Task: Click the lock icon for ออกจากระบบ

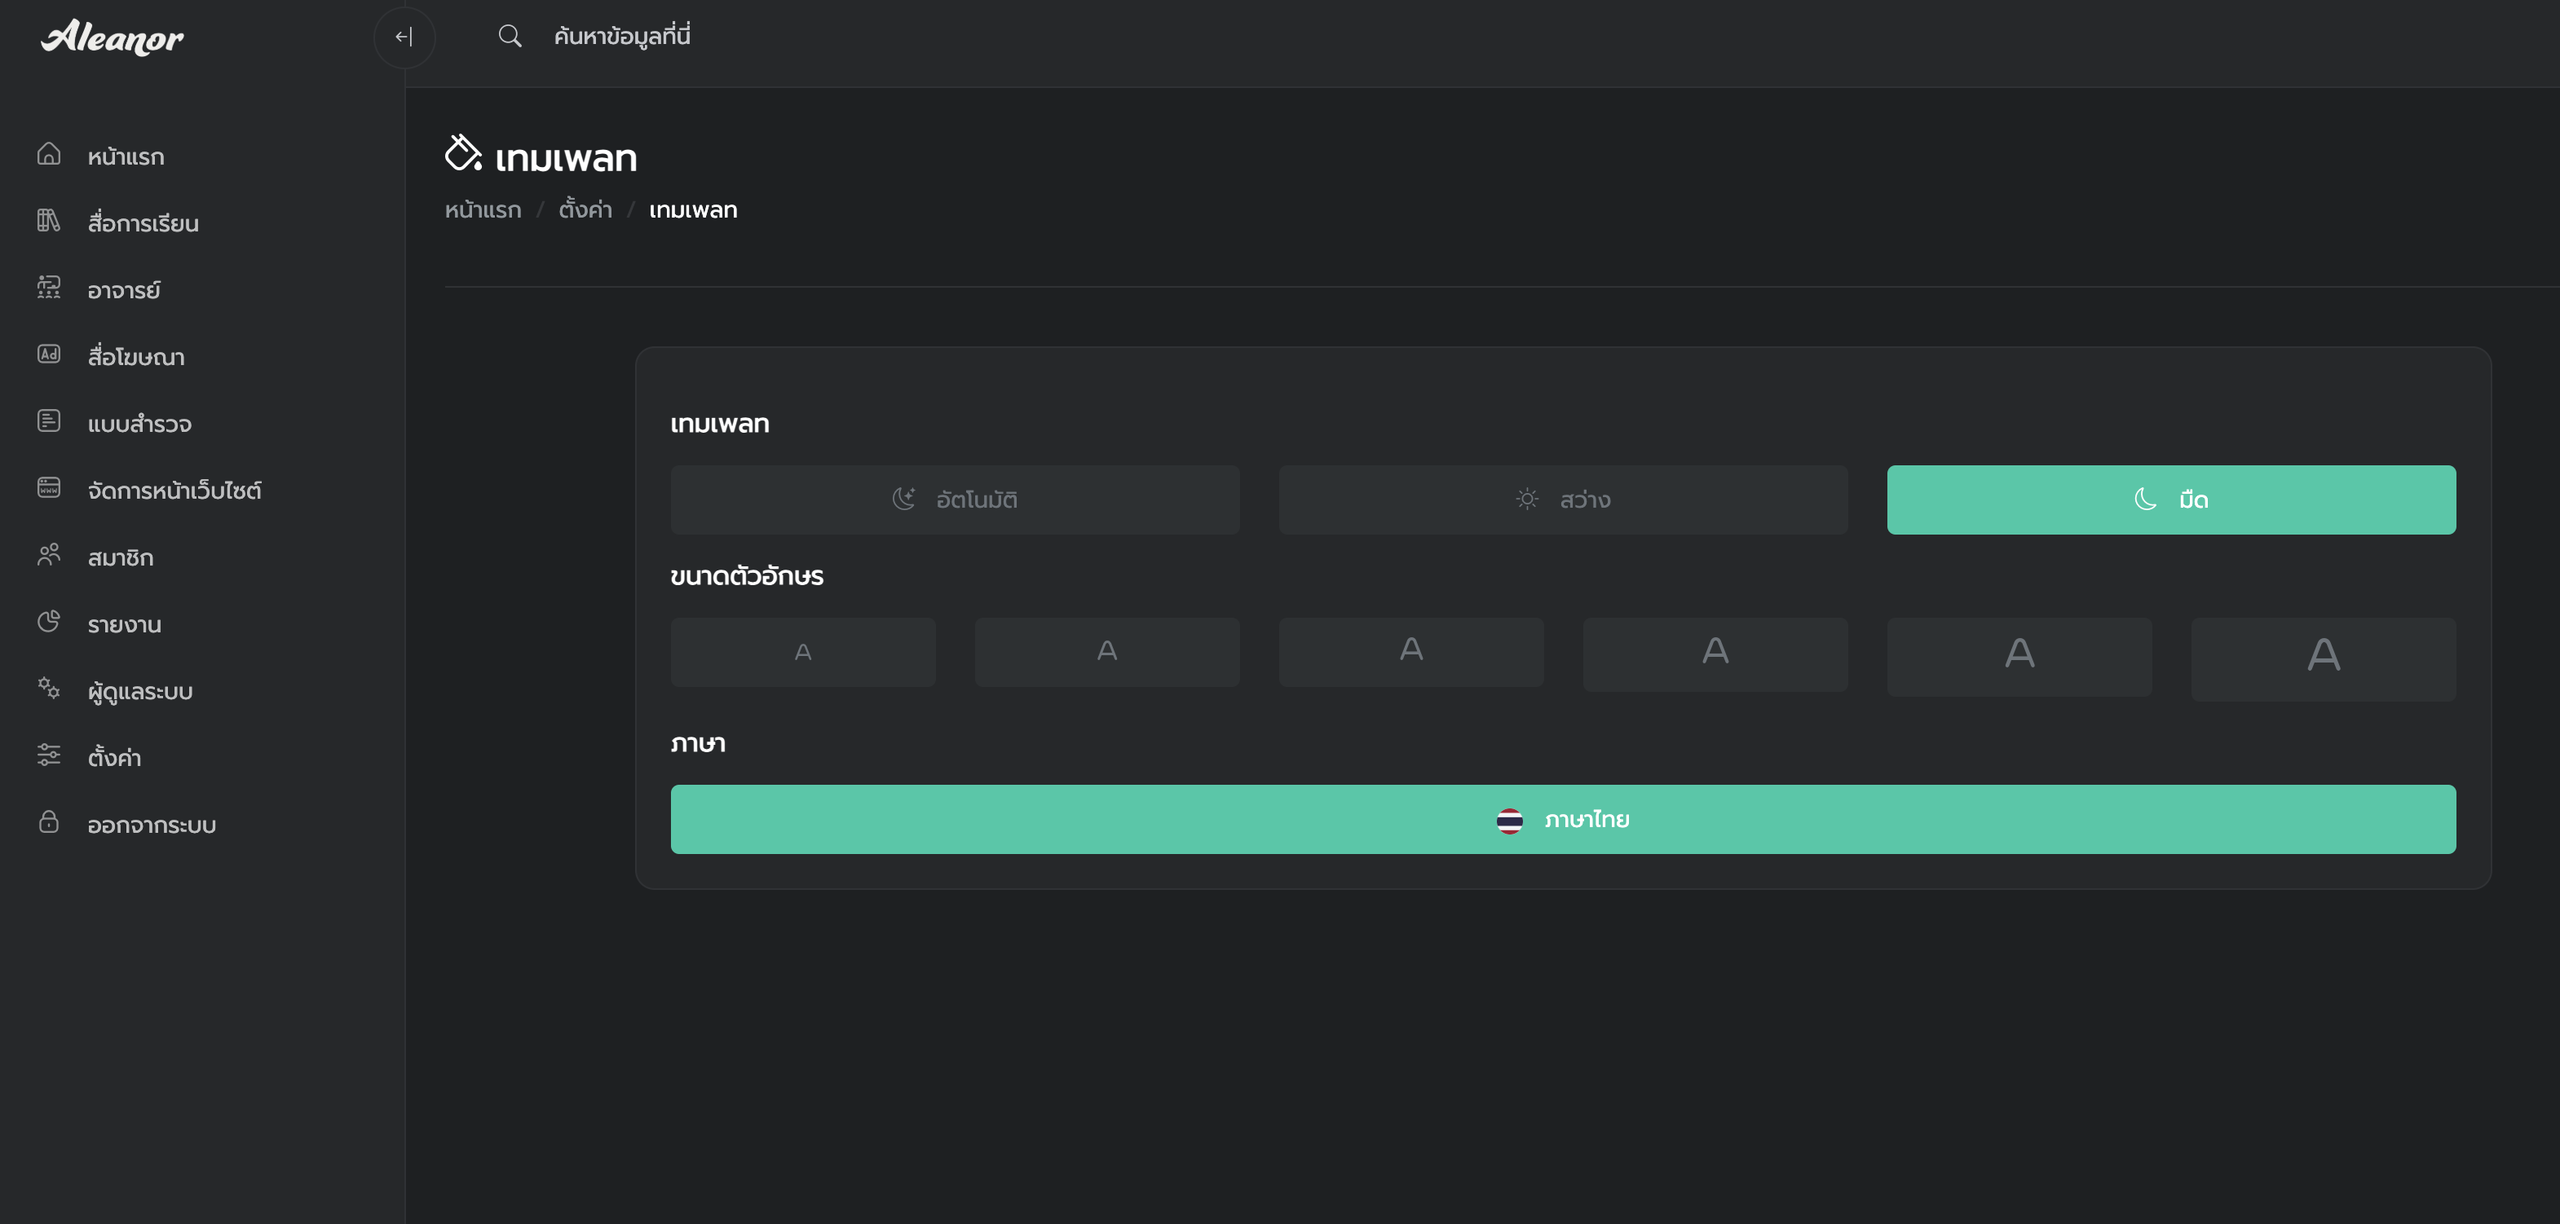Action: [x=49, y=822]
